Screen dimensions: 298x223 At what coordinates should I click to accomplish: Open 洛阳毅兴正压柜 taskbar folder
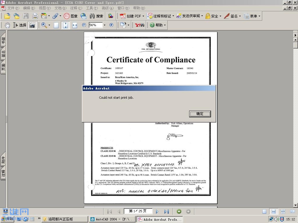coord(65,219)
